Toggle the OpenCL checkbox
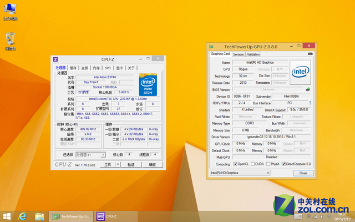355x222 pixels. pyautogui.click(x=235, y=164)
